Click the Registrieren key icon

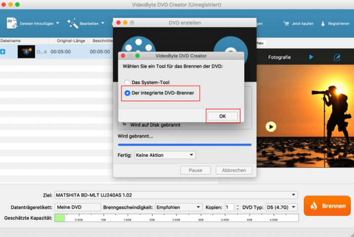click(323, 23)
